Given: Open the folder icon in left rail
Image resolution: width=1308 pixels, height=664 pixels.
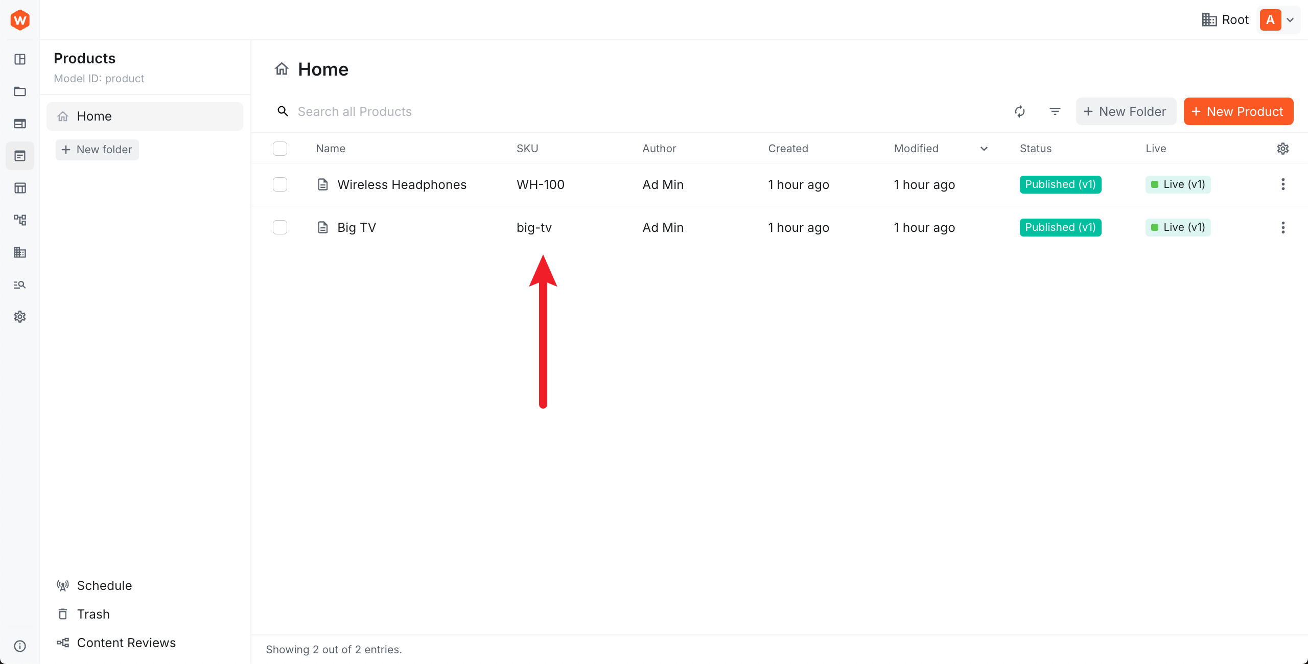Looking at the screenshot, I should [x=20, y=91].
